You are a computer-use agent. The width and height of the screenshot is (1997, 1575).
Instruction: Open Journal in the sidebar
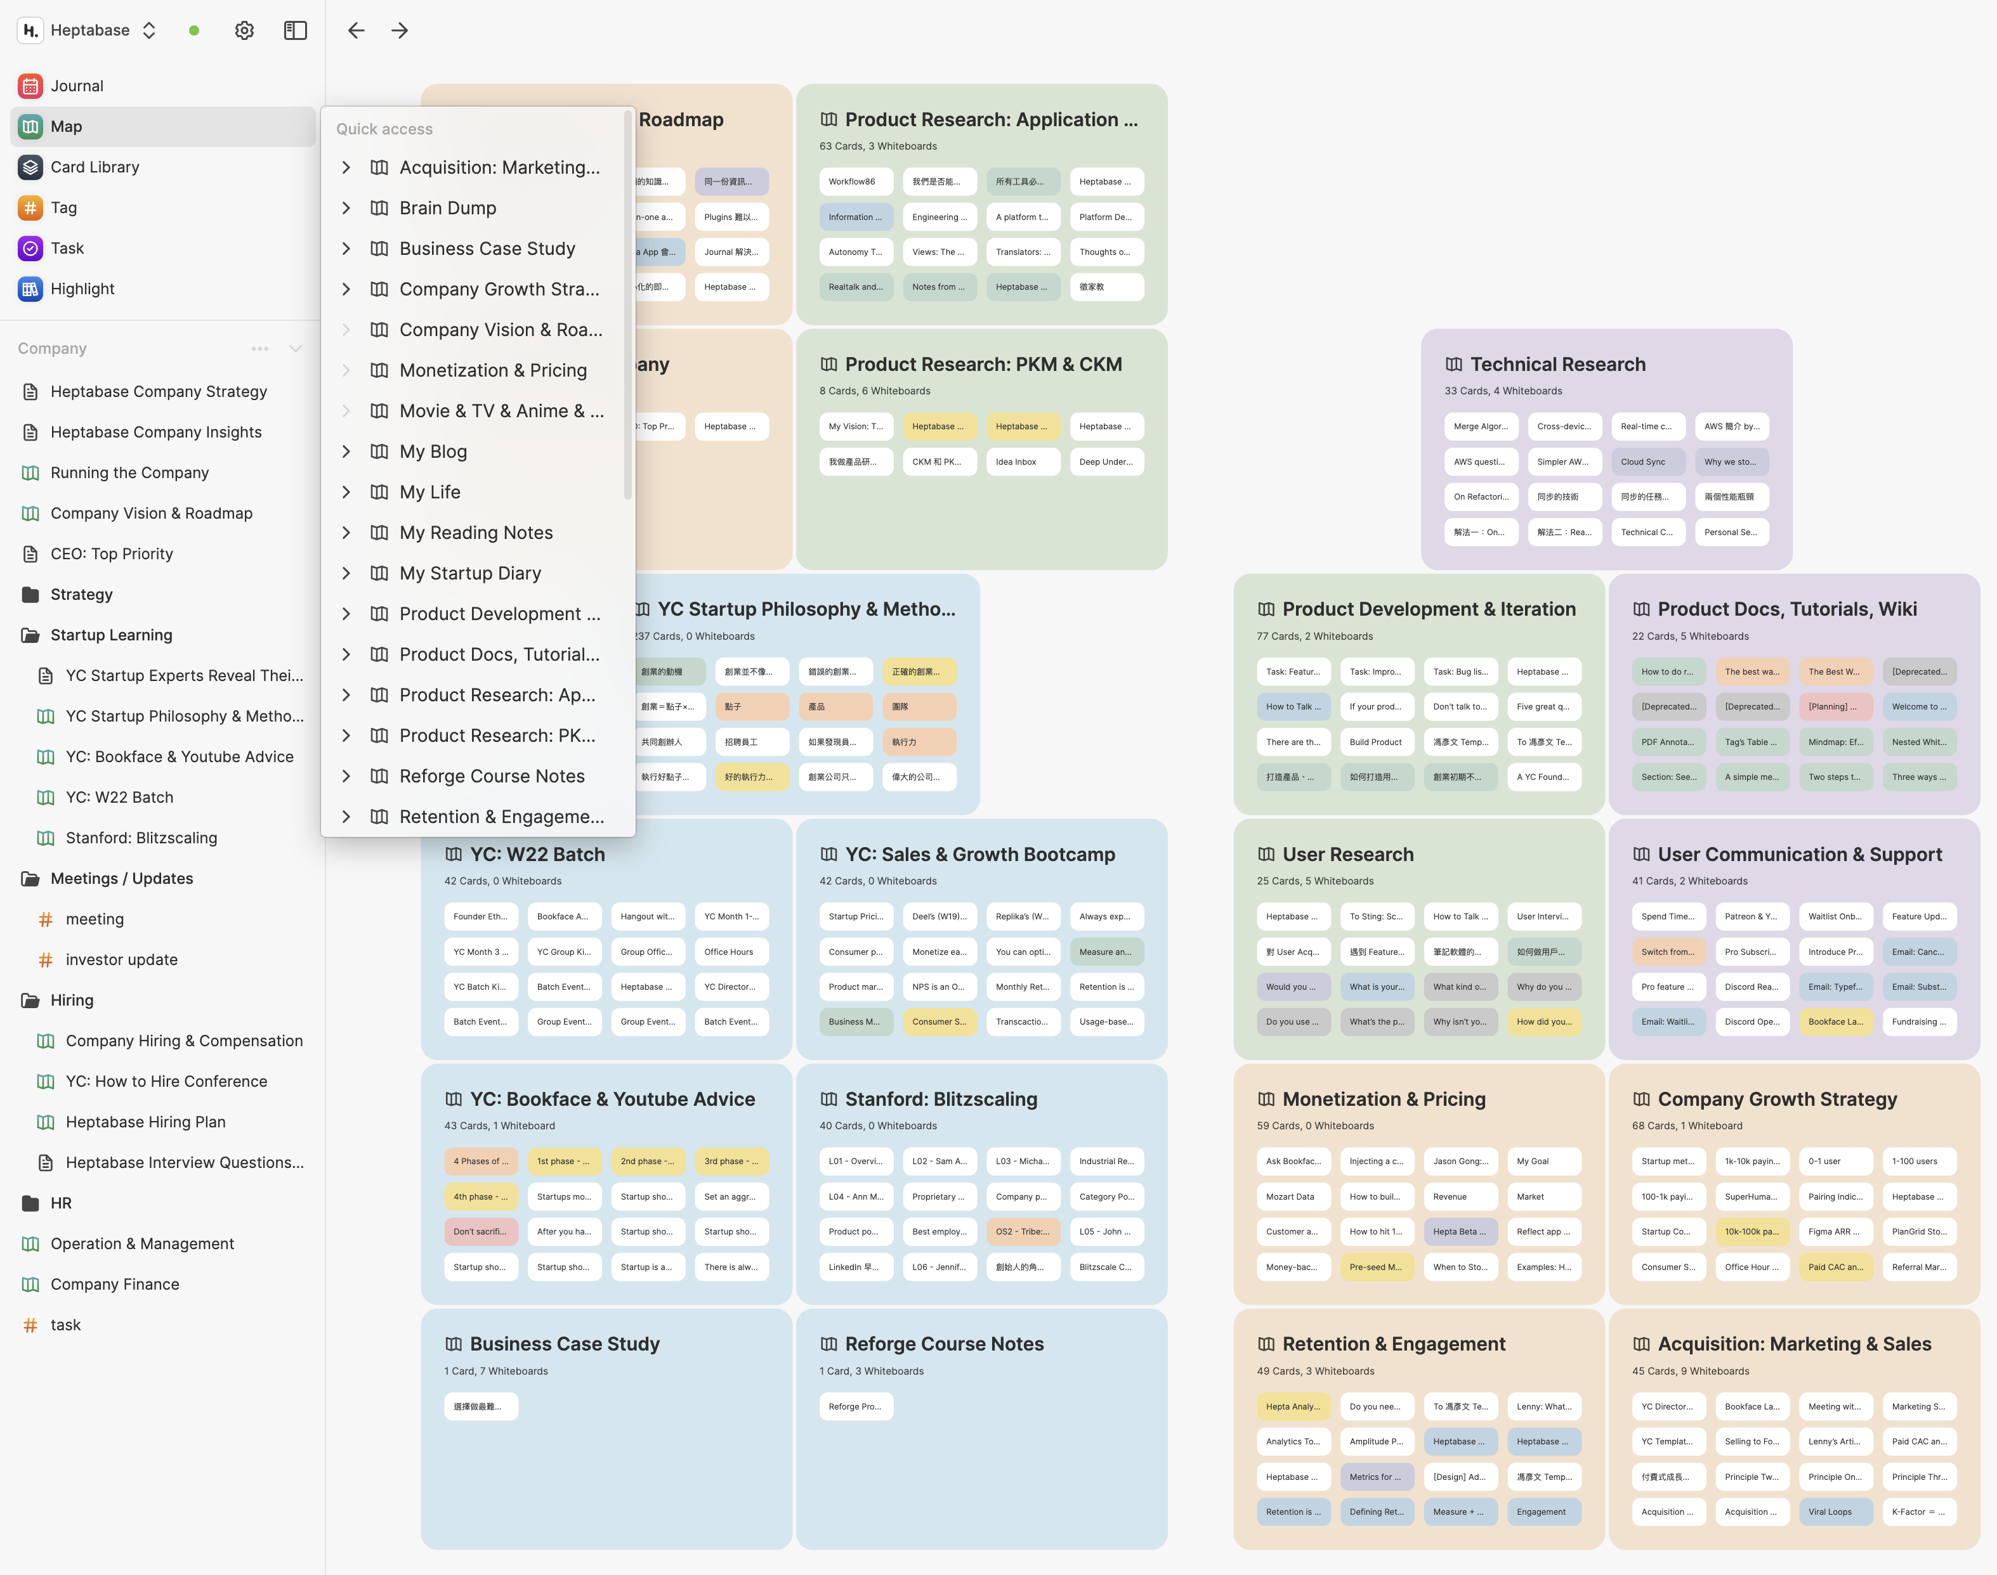162,86
